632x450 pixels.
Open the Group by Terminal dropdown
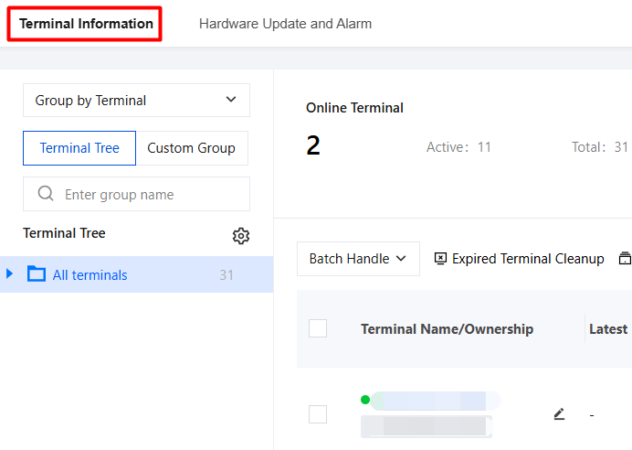136,100
